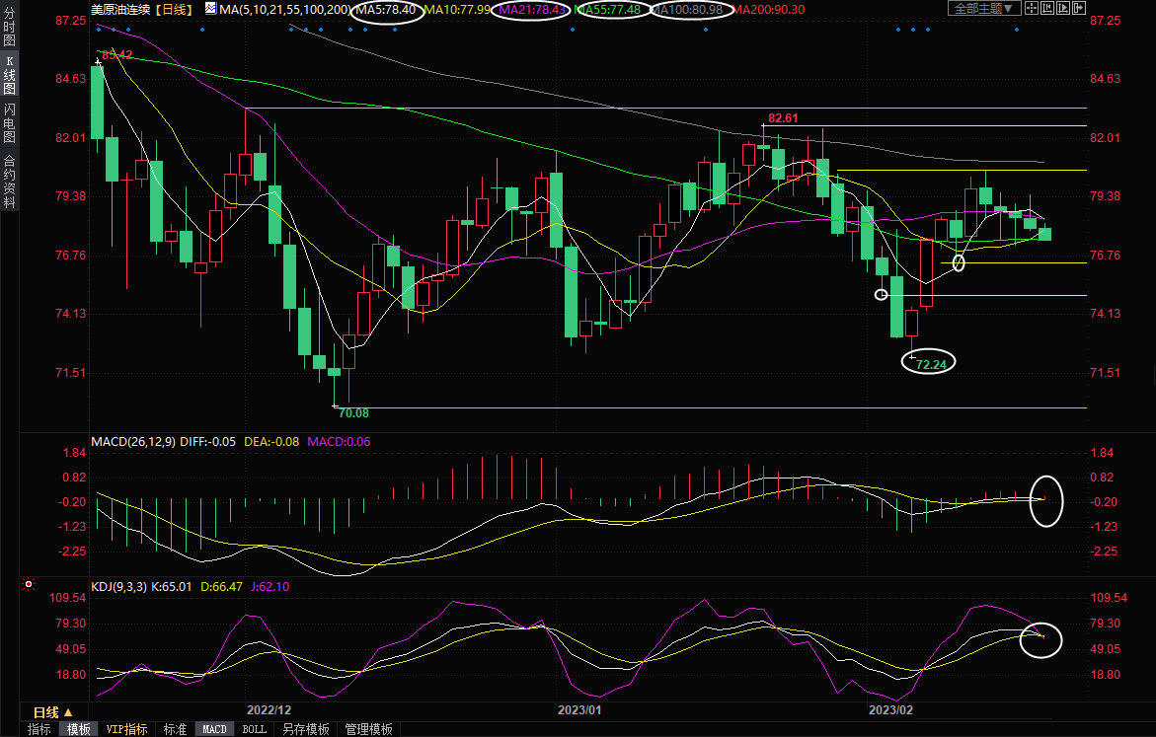Click the crosshair cursor icon
Viewport: 1156px width, 737px height.
pyautogui.click(x=1032, y=9)
